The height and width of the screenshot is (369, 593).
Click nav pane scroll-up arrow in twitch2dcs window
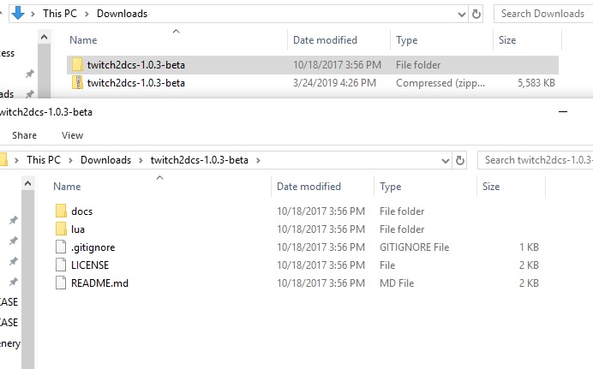27,183
